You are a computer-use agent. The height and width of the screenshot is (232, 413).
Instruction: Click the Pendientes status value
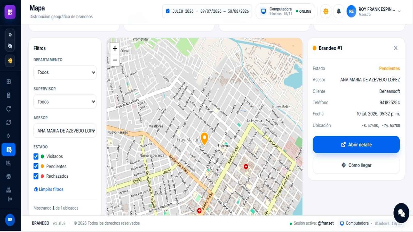[389, 69]
